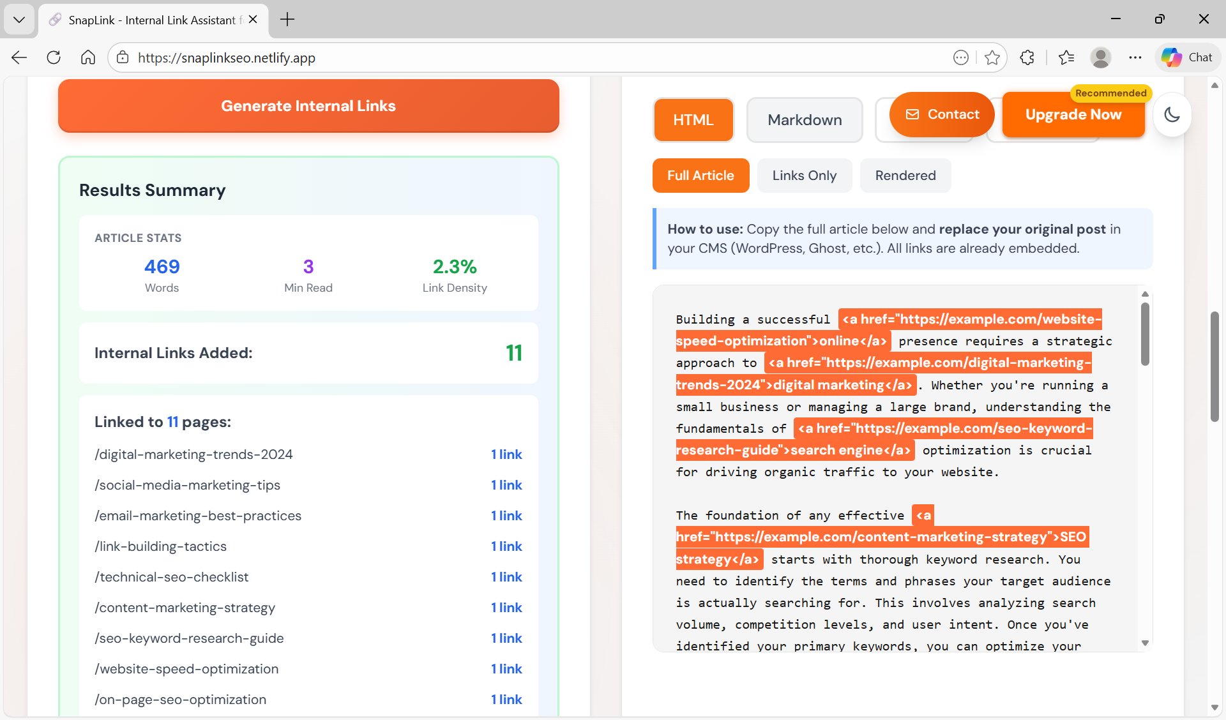The height and width of the screenshot is (720, 1226).
Task: Open browser Extensions puzzle icon
Action: 1027,57
